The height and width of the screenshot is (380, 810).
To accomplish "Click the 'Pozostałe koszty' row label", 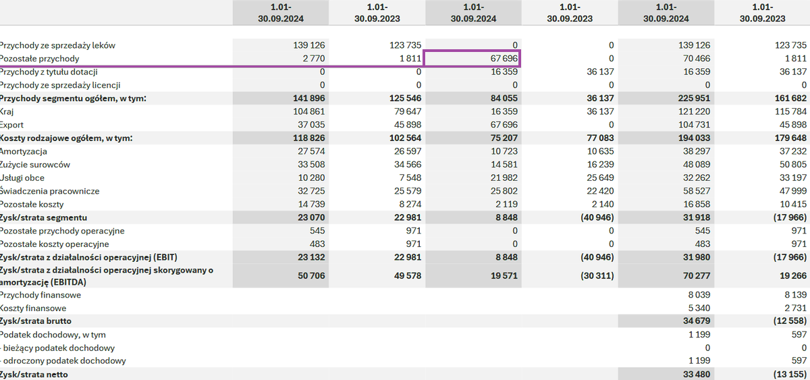I will click(x=32, y=205).
